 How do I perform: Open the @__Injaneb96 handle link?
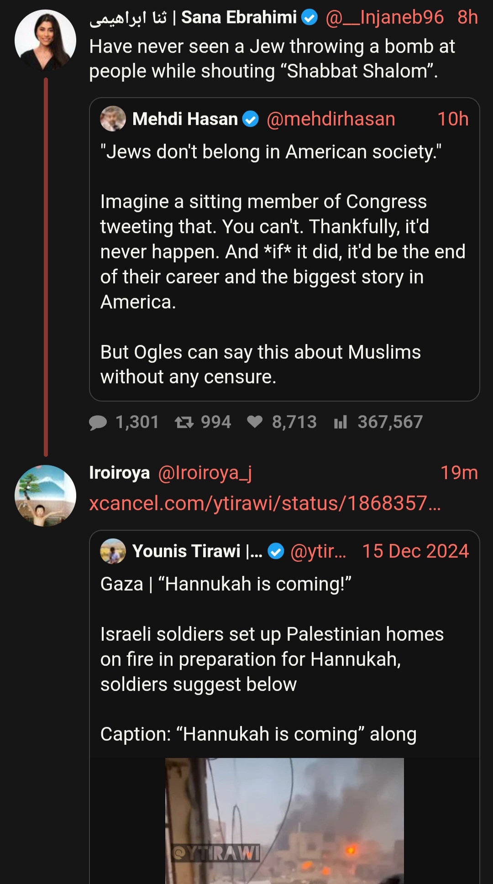click(384, 17)
